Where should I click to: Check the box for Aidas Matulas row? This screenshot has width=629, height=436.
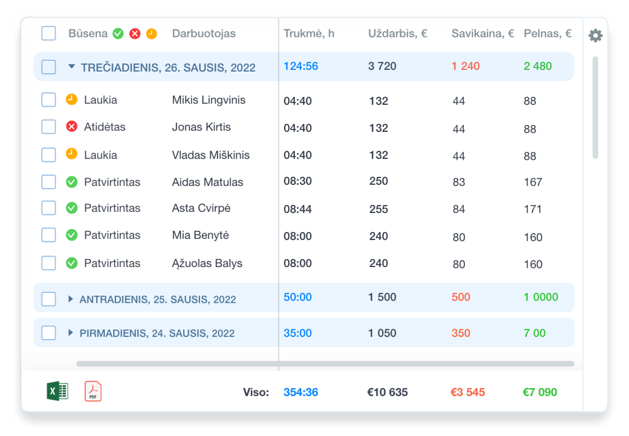pos(49,182)
